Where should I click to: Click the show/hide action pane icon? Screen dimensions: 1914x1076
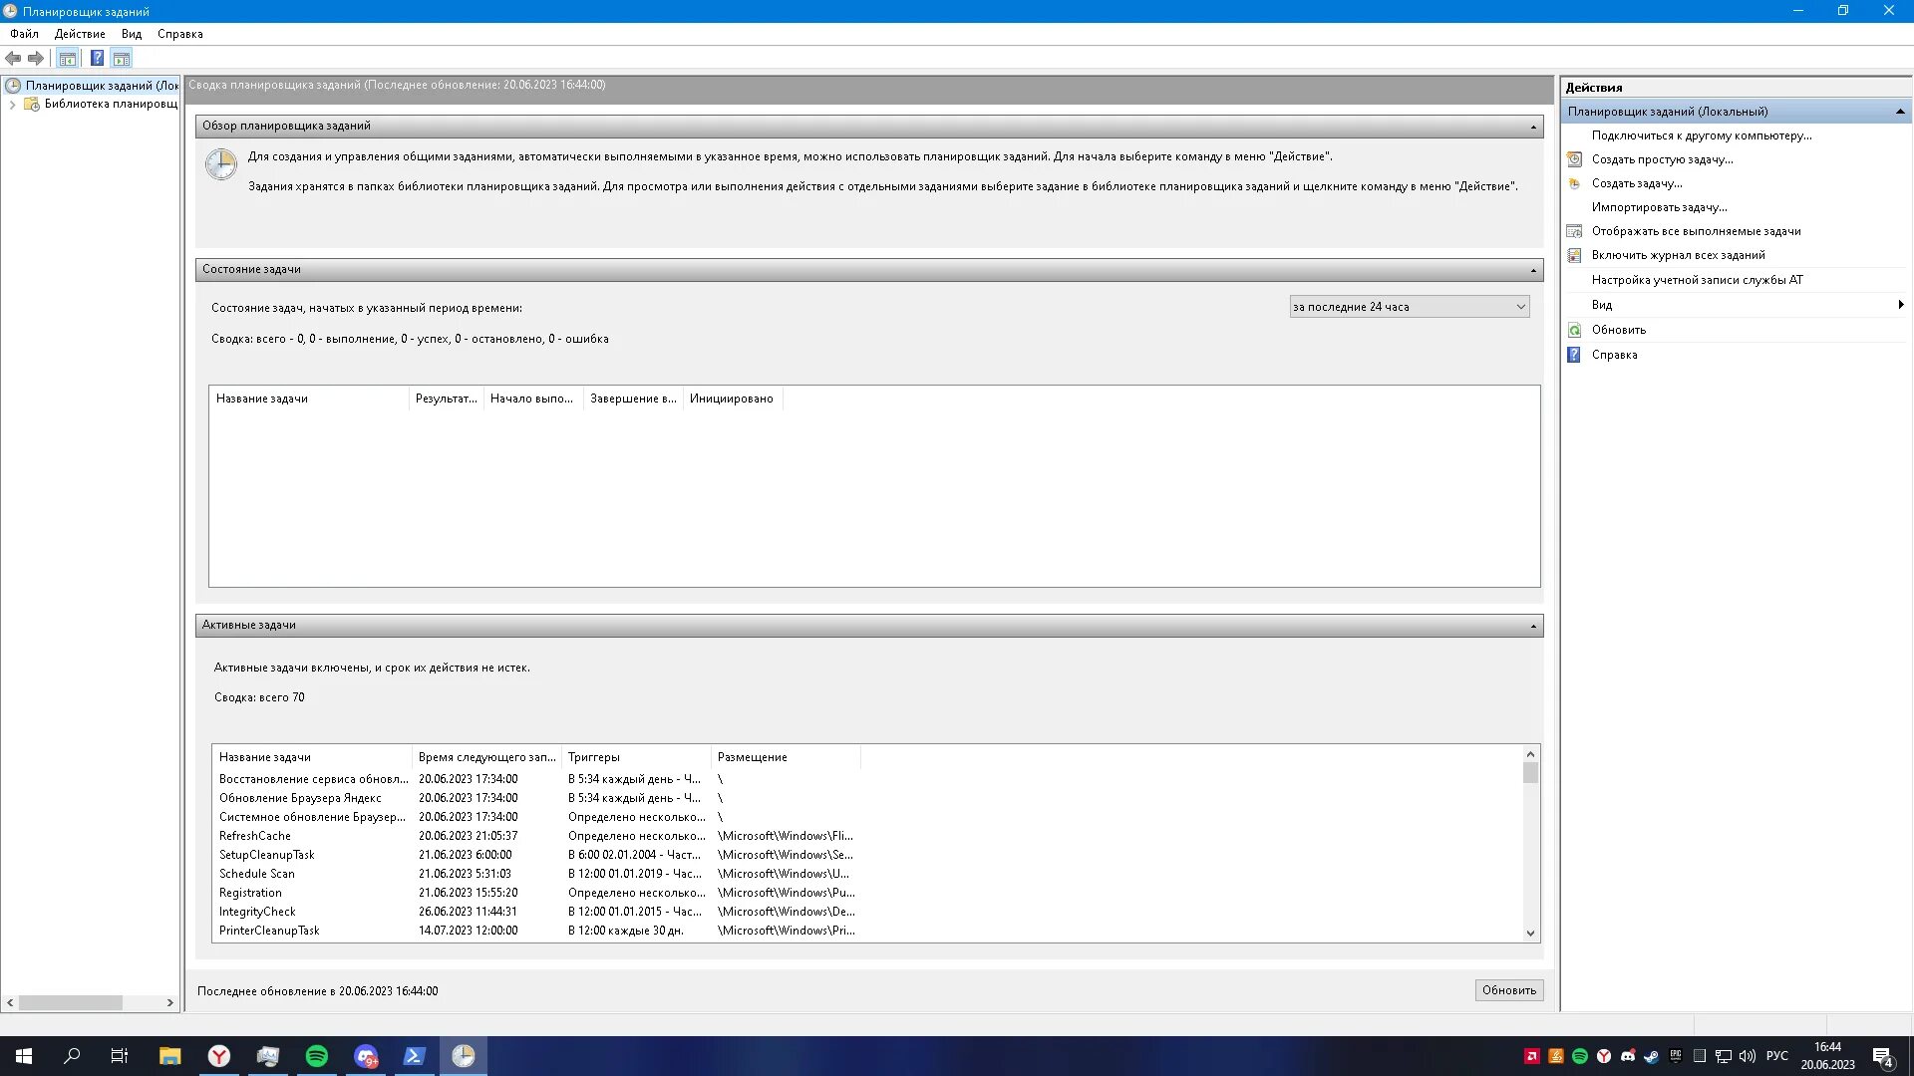122,58
